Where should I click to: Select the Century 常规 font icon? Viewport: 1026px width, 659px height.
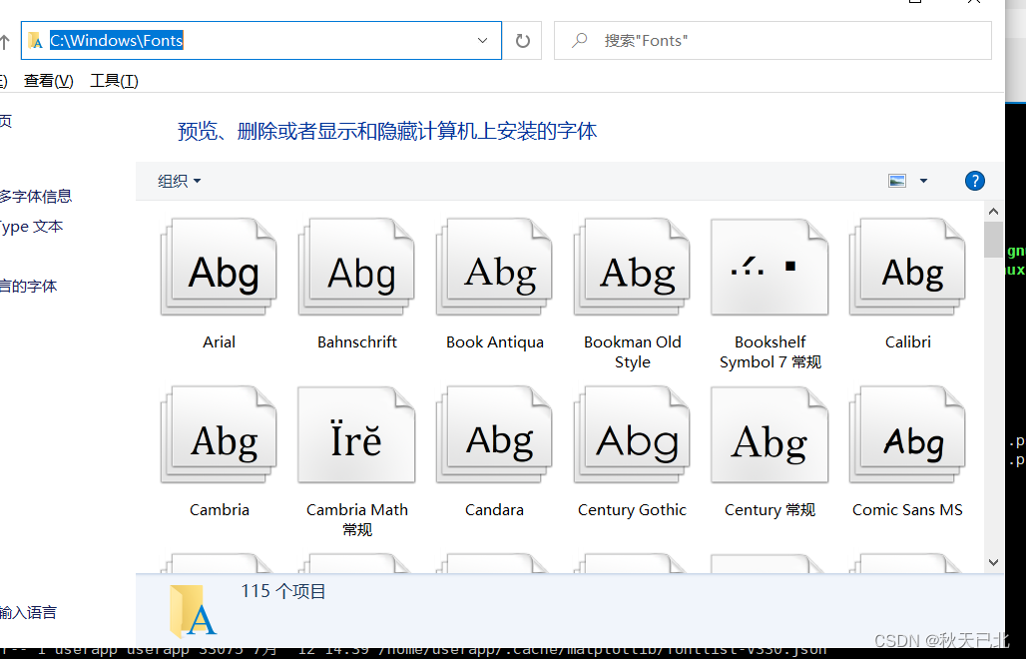[x=770, y=434]
